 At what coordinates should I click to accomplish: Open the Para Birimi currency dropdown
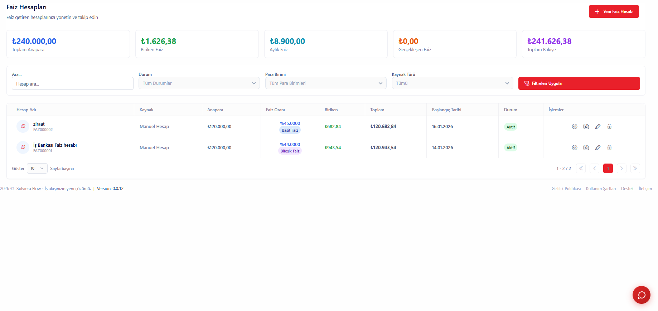(x=325, y=83)
